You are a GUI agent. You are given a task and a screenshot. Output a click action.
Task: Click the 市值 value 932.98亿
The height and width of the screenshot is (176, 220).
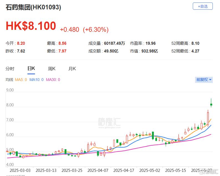(150, 51)
